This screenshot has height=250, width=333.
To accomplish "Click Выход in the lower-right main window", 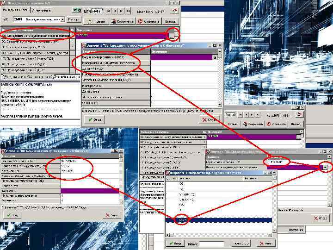I will coord(296,124).
